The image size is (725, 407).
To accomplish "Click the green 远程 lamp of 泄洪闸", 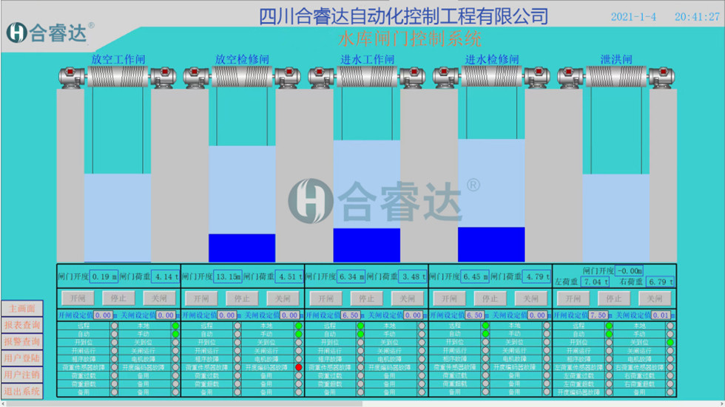I will [609, 326].
